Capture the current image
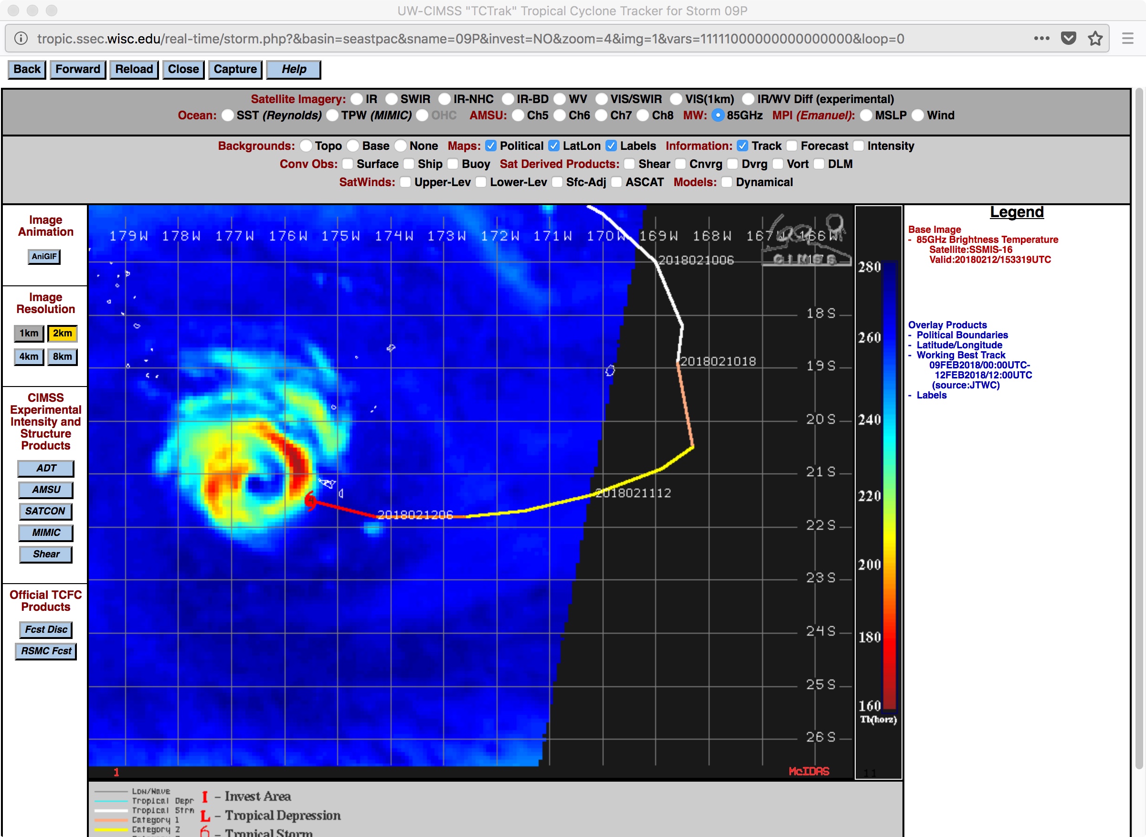This screenshot has height=837, width=1146. click(235, 69)
